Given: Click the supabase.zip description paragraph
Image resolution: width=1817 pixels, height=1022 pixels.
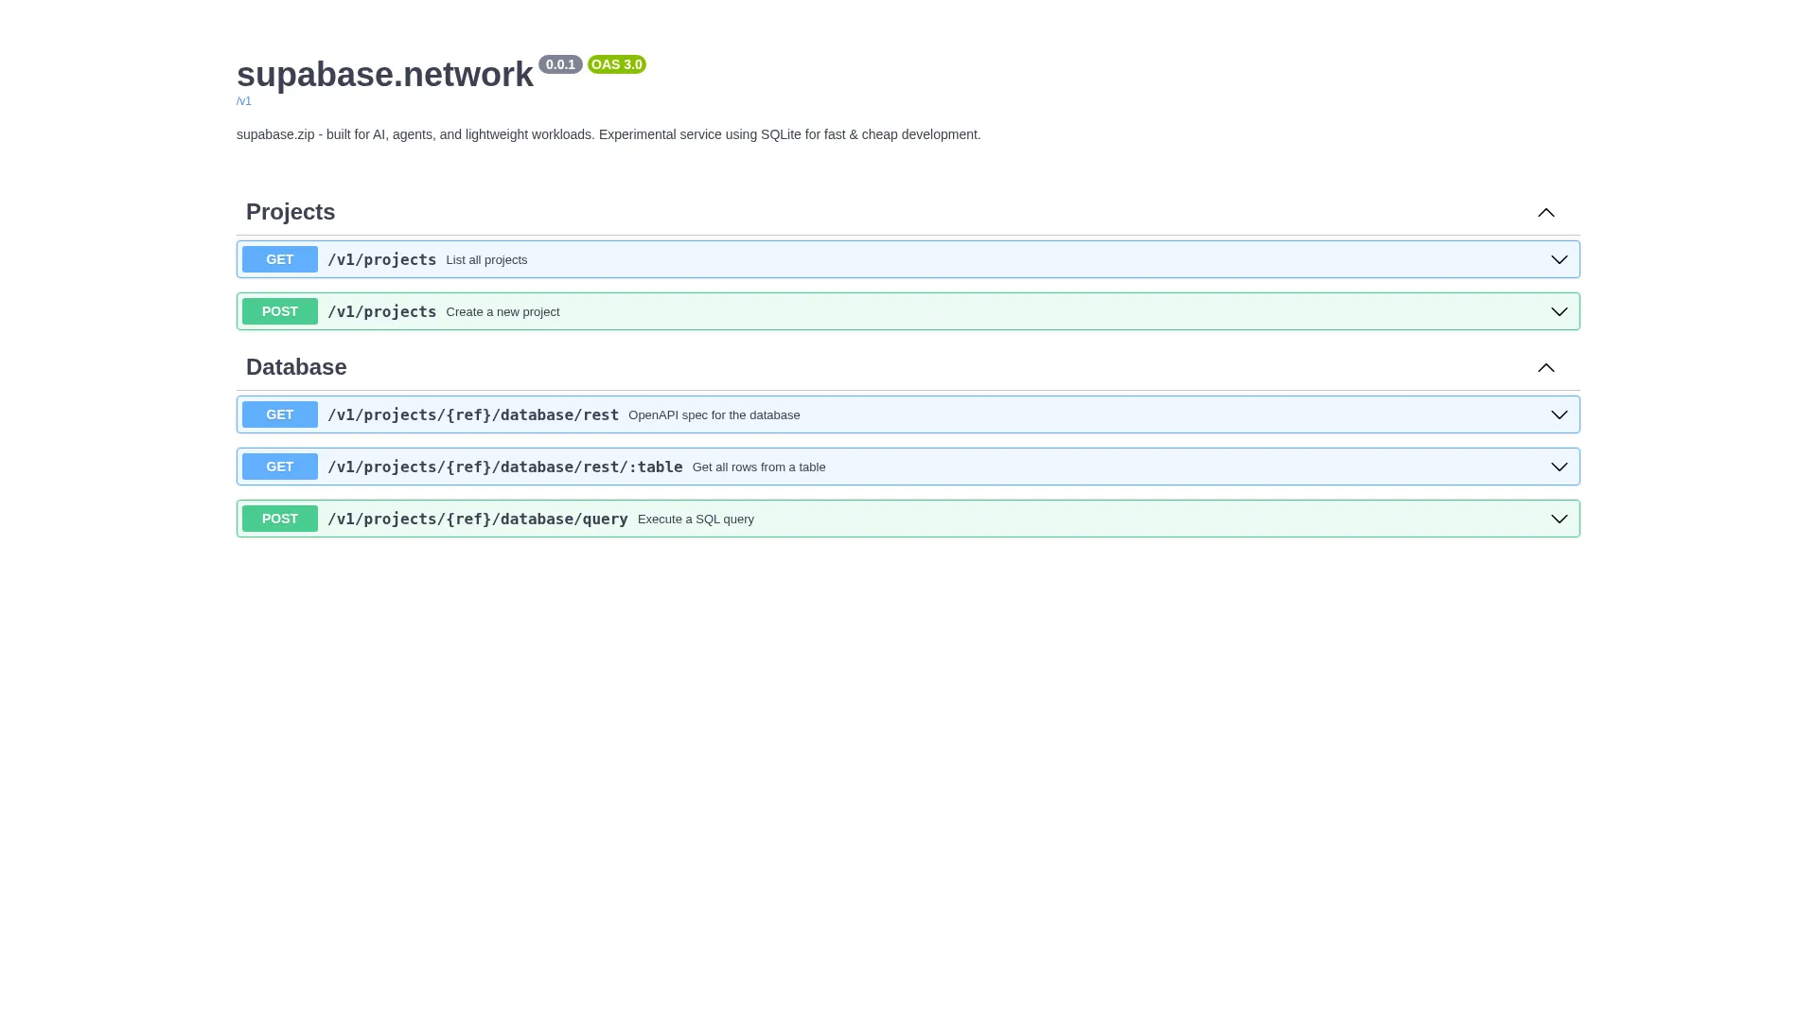Looking at the screenshot, I should [609, 134].
